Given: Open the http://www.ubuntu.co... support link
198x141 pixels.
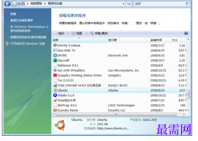Looking at the screenshot, I should (113, 128).
